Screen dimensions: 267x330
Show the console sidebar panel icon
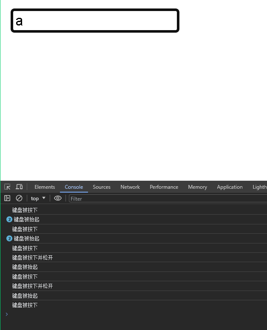pos(7,198)
